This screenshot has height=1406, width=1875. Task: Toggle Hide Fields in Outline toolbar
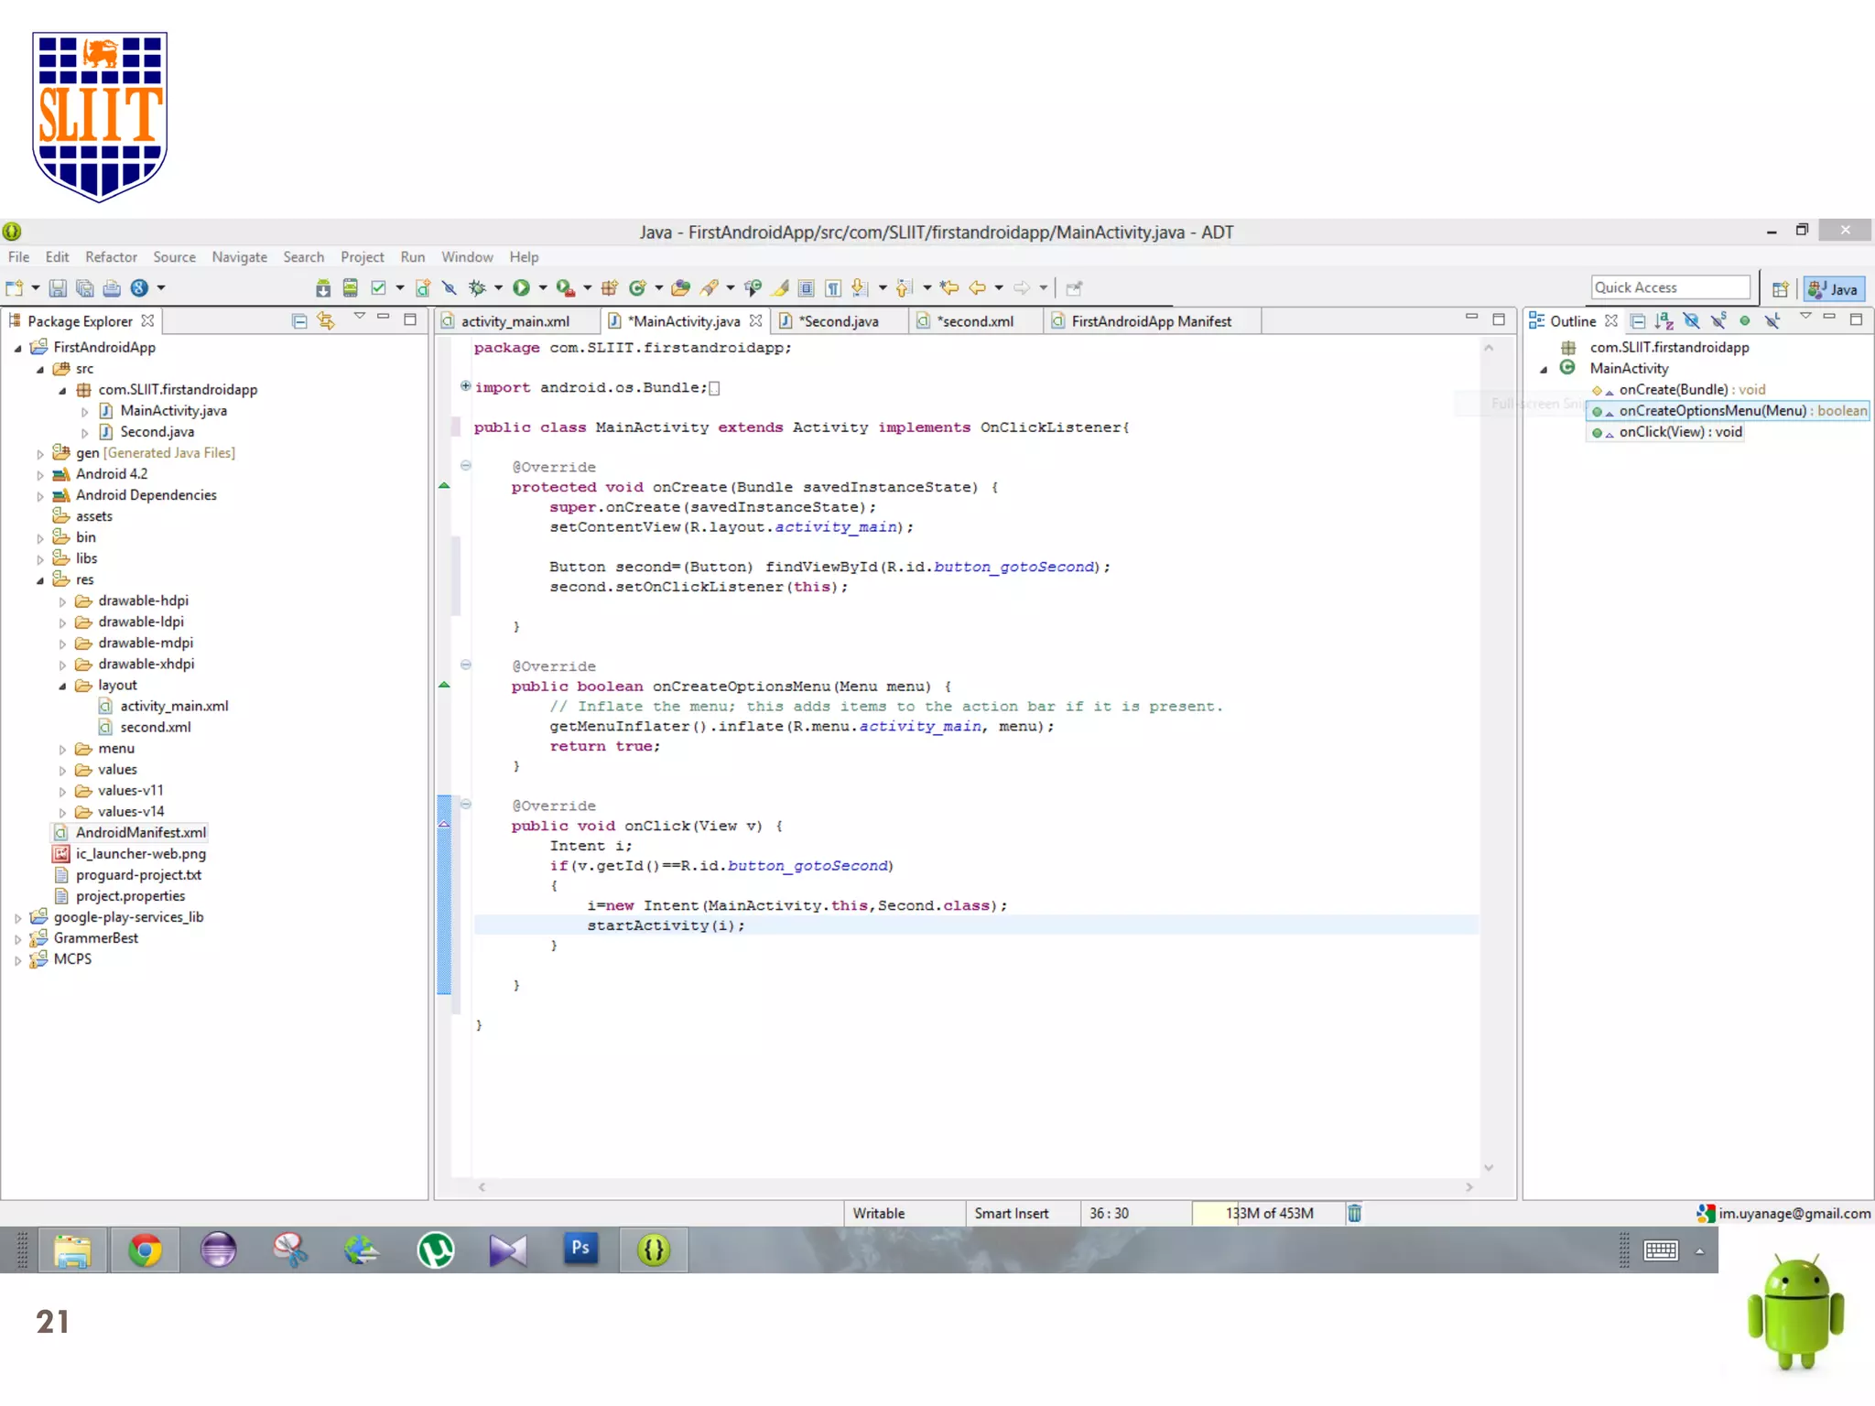(x=1691, y=321)
